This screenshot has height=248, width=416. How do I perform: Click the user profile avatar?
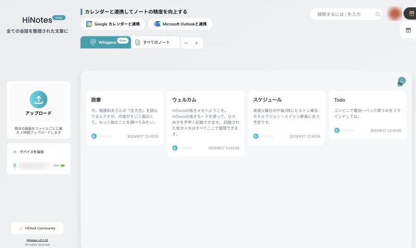pos(394,14)
